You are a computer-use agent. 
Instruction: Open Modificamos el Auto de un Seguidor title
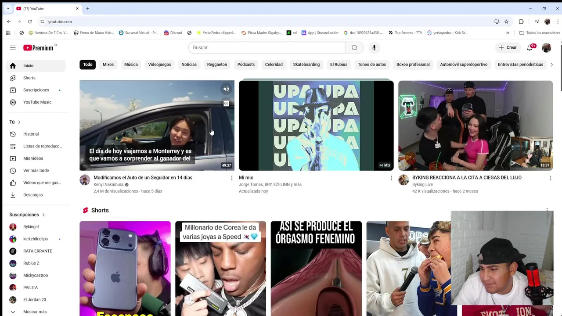point(143,177)
